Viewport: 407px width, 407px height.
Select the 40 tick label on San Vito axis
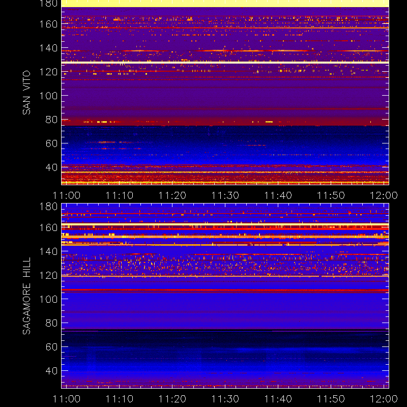[x=52, y=167]
